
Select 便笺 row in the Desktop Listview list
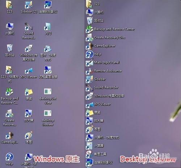(x=93, y=113)
